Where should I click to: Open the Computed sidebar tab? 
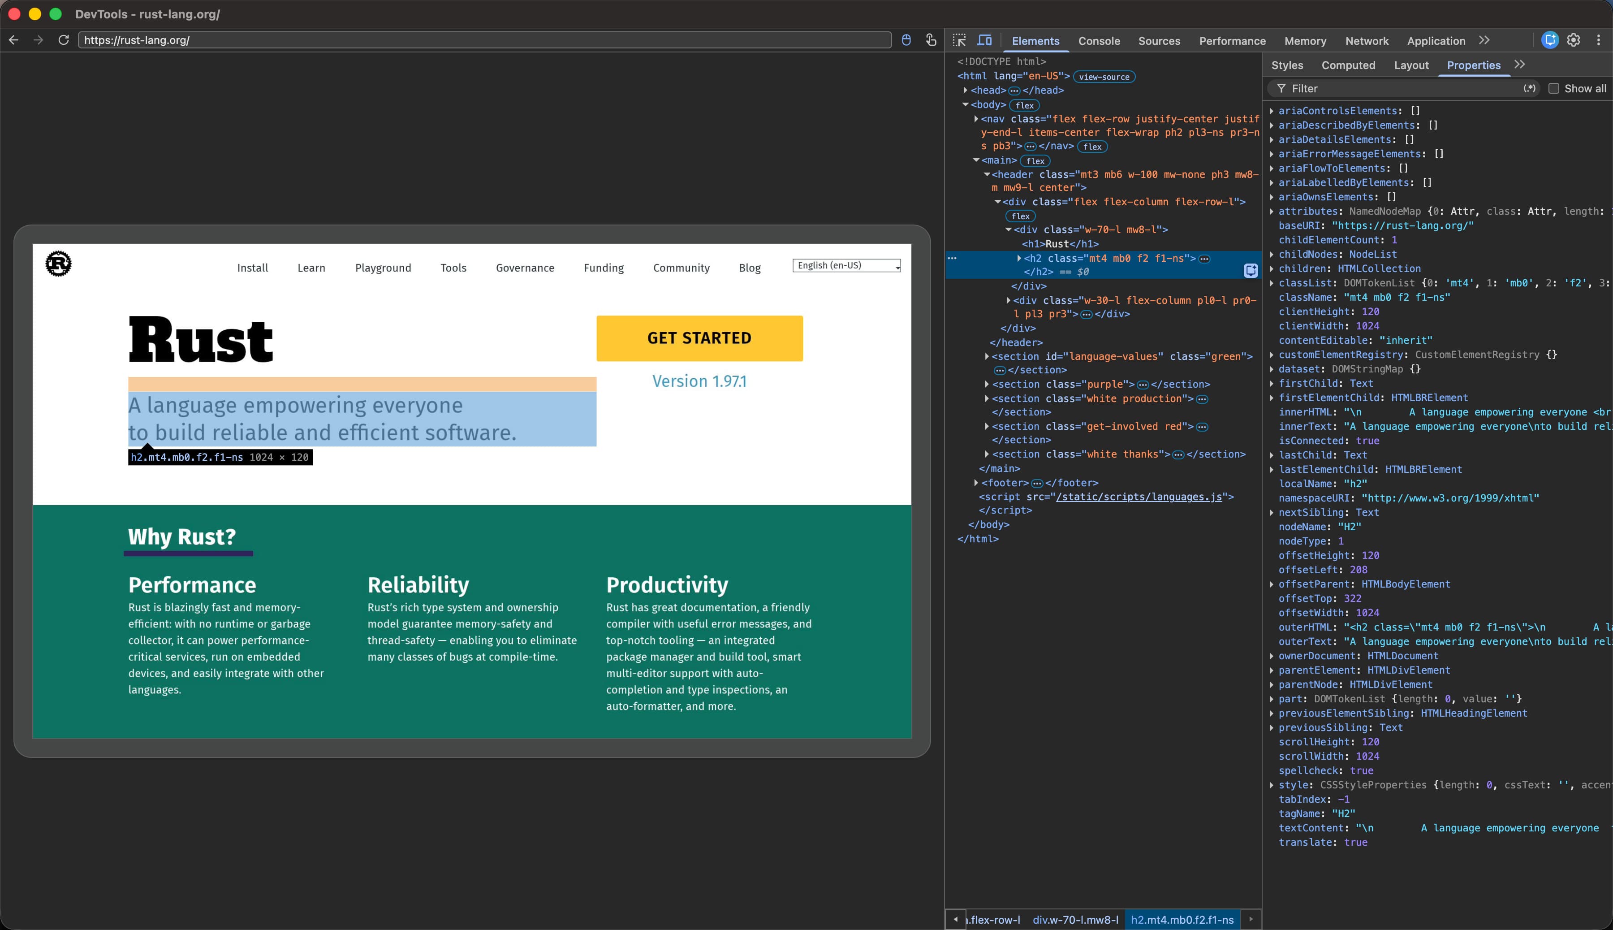1348,65
